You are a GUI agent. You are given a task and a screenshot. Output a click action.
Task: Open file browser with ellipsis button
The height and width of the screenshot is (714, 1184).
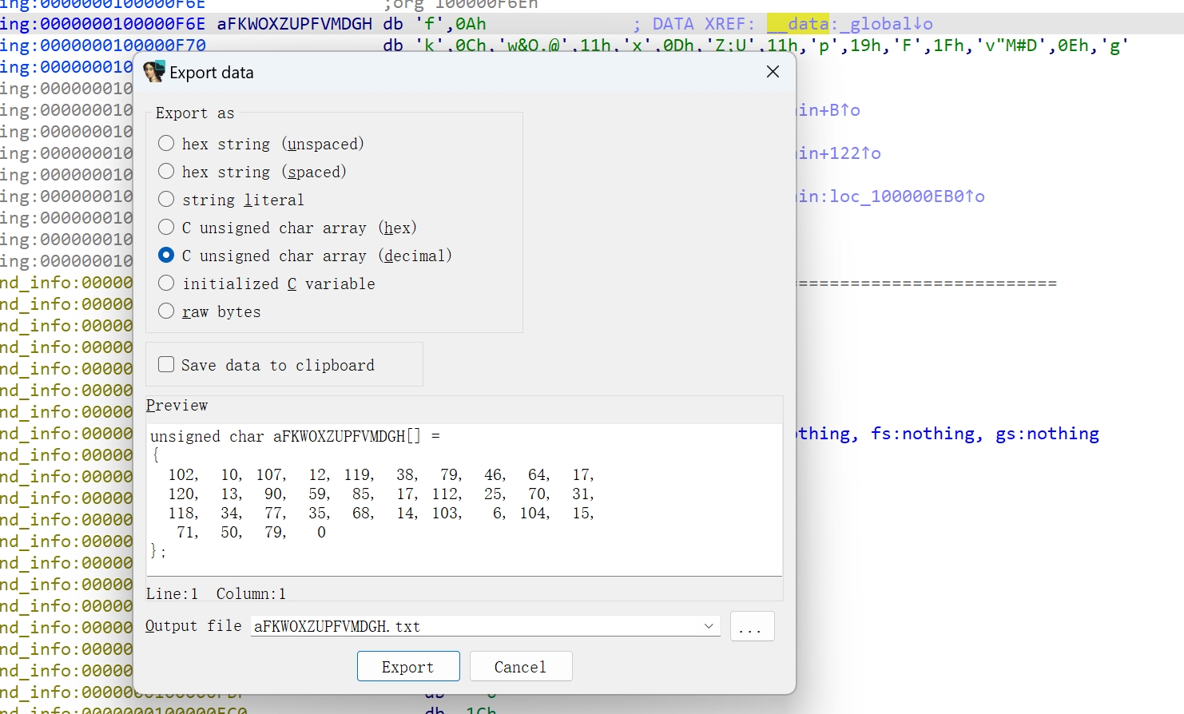(x=751, y=627)
